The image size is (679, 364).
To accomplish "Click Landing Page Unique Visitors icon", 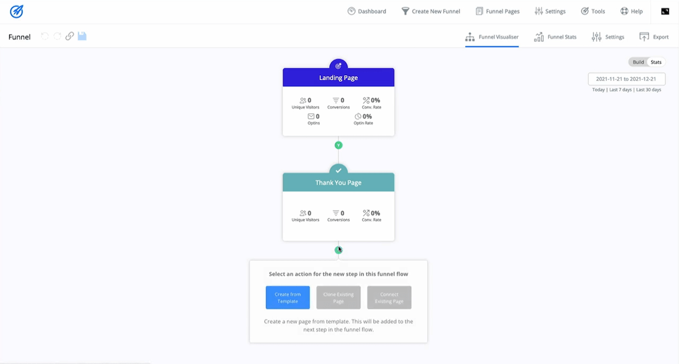I will (x=302, y=100).
